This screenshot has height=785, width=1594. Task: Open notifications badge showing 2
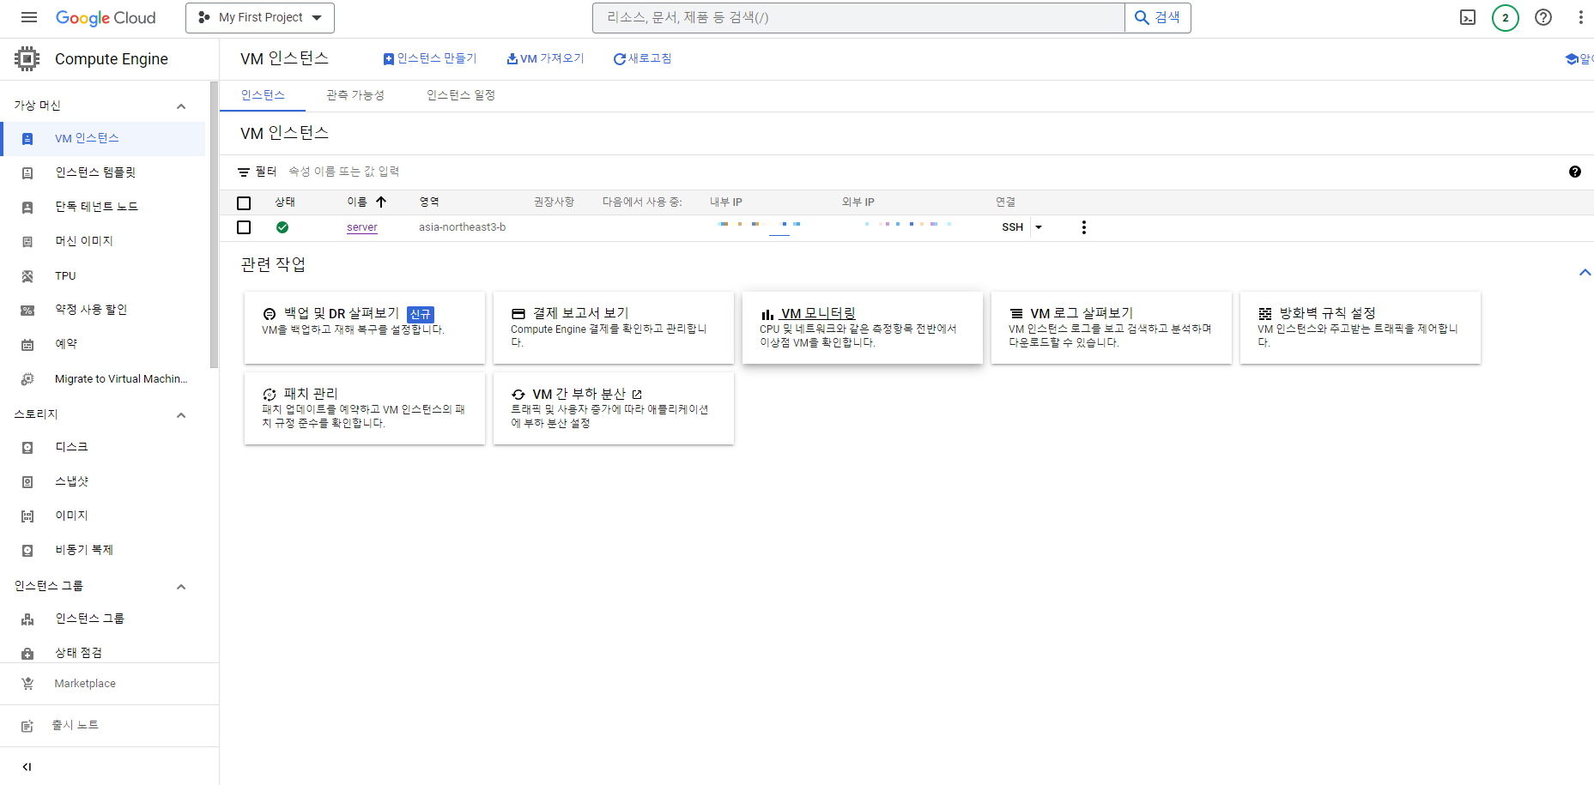pyautogui.click(x=1505, y=17)
